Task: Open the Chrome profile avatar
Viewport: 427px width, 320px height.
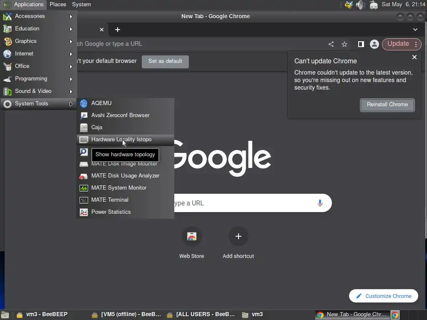Action: click(374, 44)
